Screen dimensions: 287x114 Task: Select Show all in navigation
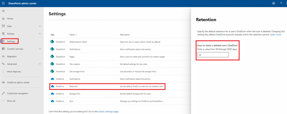click(11, 101)
